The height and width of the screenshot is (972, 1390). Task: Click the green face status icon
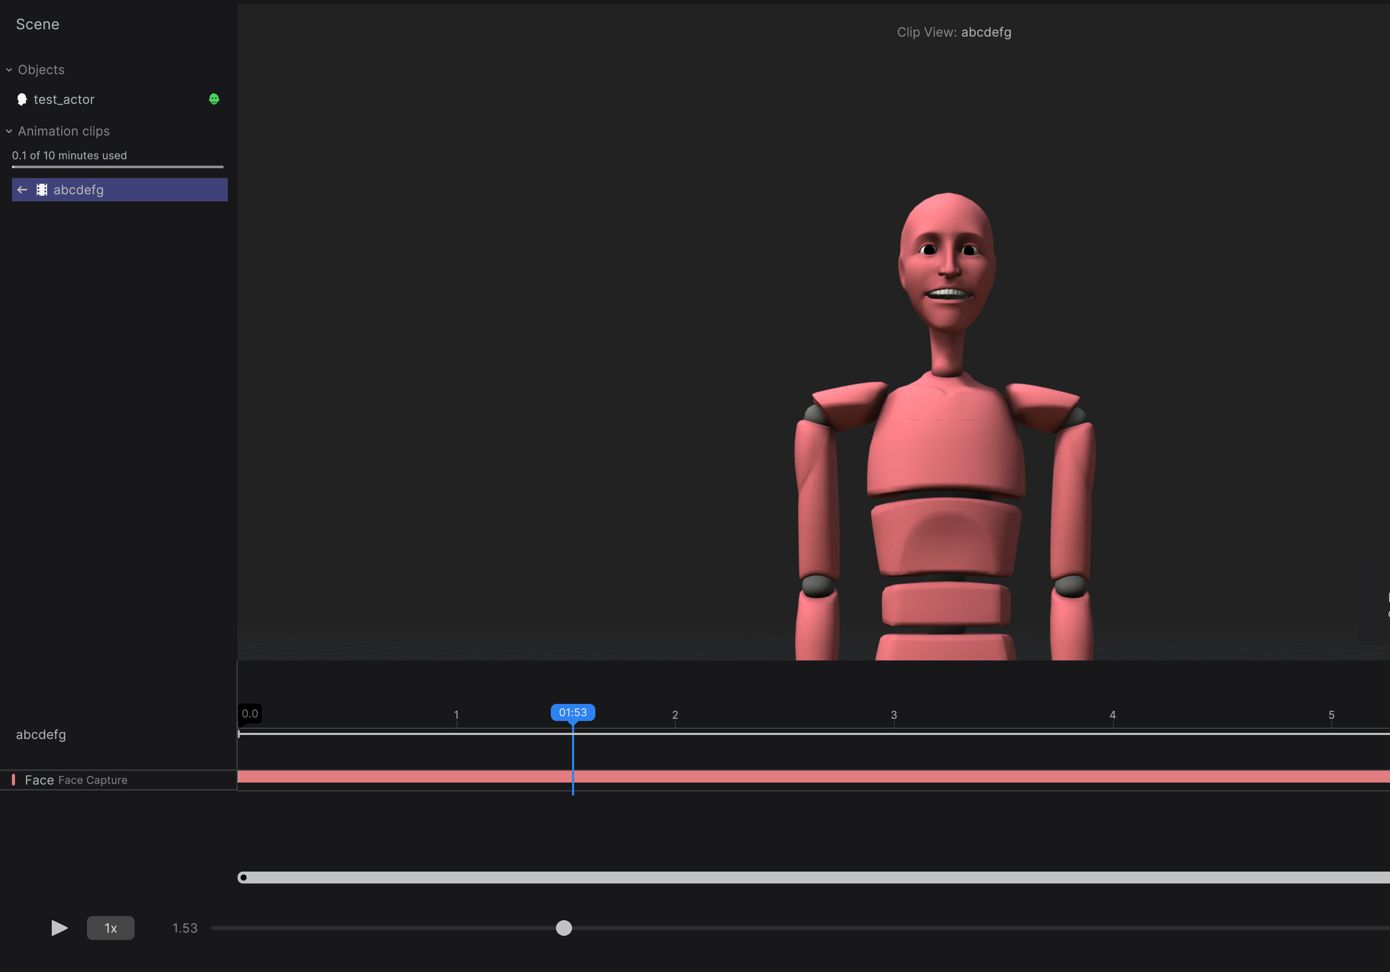coord(214,99)
